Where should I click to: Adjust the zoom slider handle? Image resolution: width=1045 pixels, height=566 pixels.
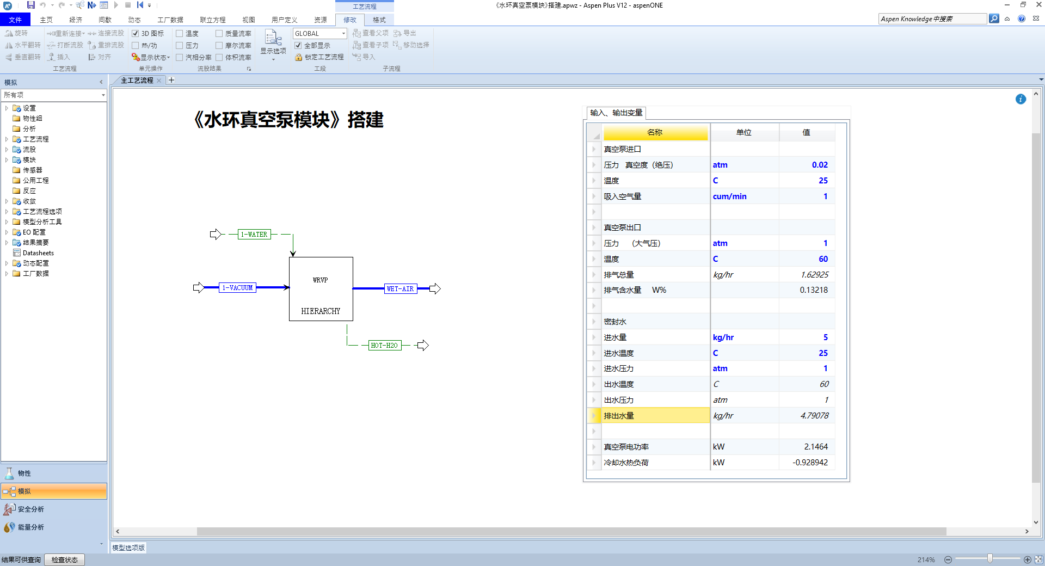coord(990,559)
